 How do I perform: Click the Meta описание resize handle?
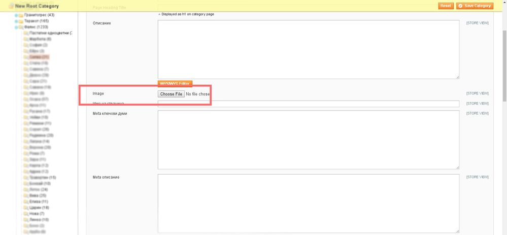point(458,231)
